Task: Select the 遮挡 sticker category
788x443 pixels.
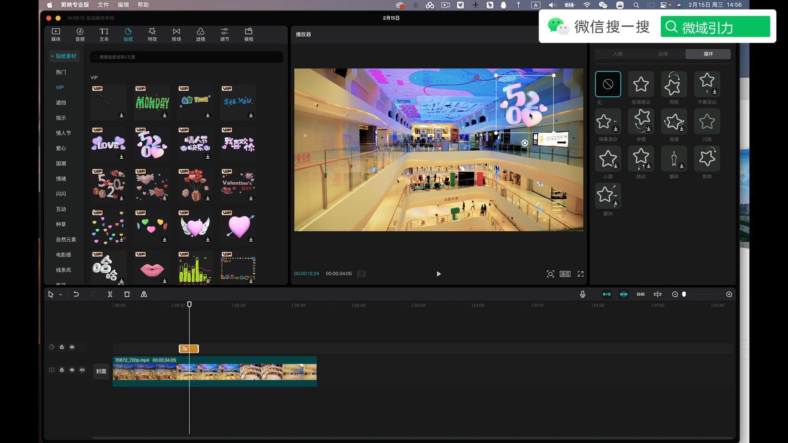Action: [x=61, y=103]
